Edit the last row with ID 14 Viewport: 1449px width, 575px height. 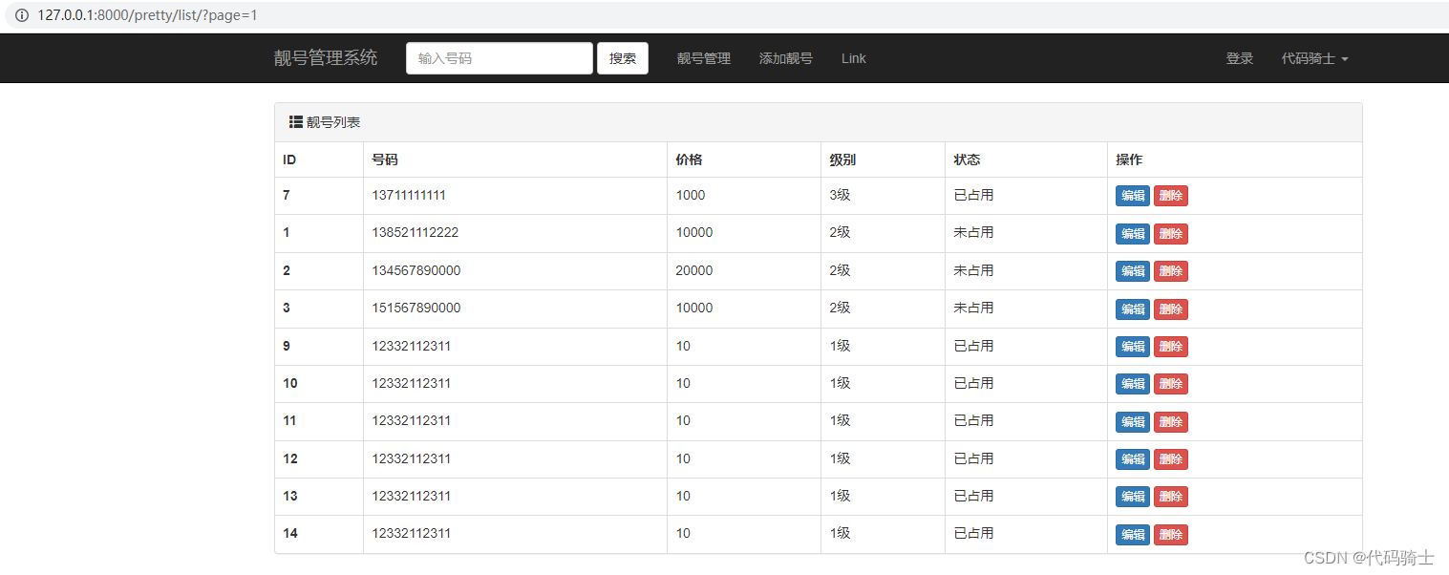(1132, 534)
